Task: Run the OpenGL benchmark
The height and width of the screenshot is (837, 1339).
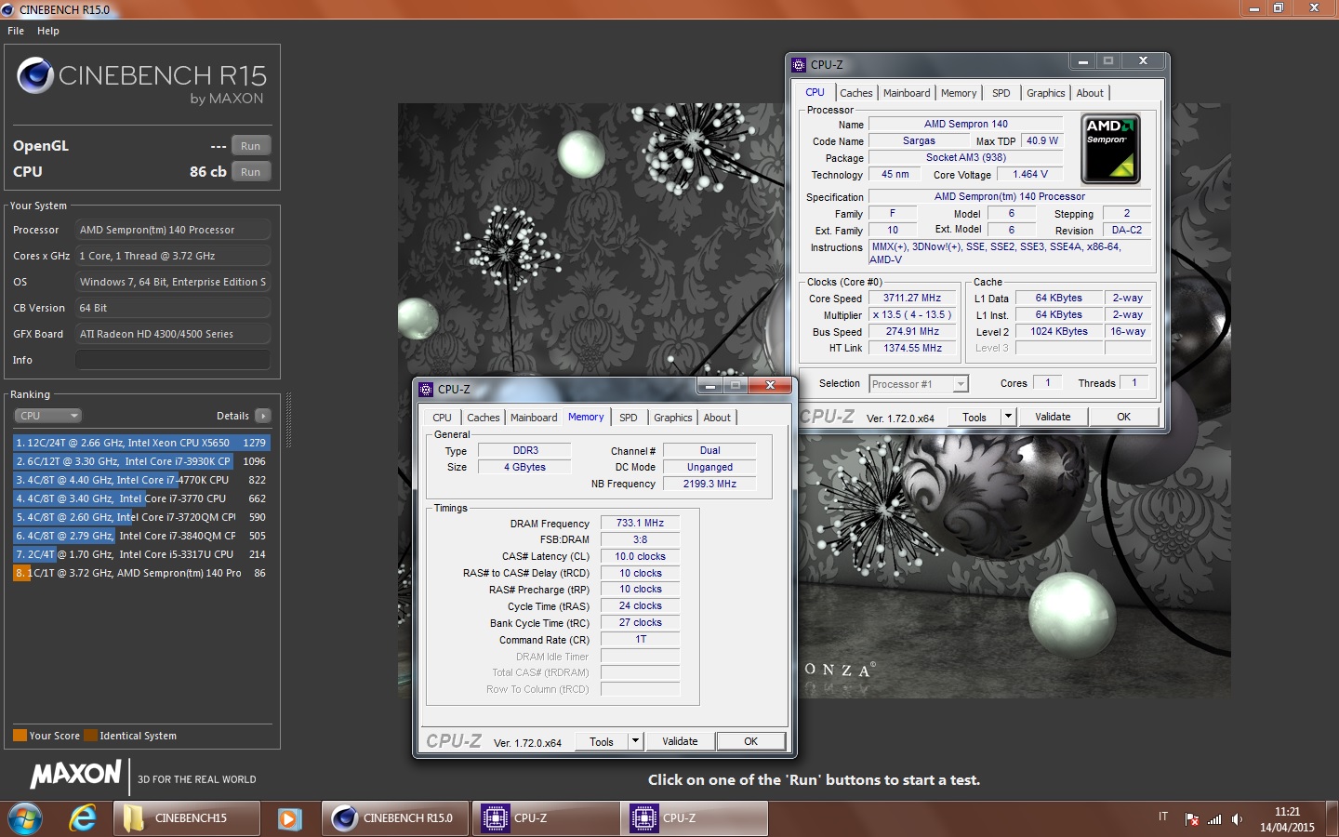Action: 250,146
